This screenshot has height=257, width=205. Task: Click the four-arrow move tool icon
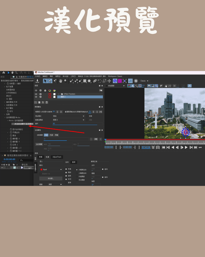(x=109, y=81)
